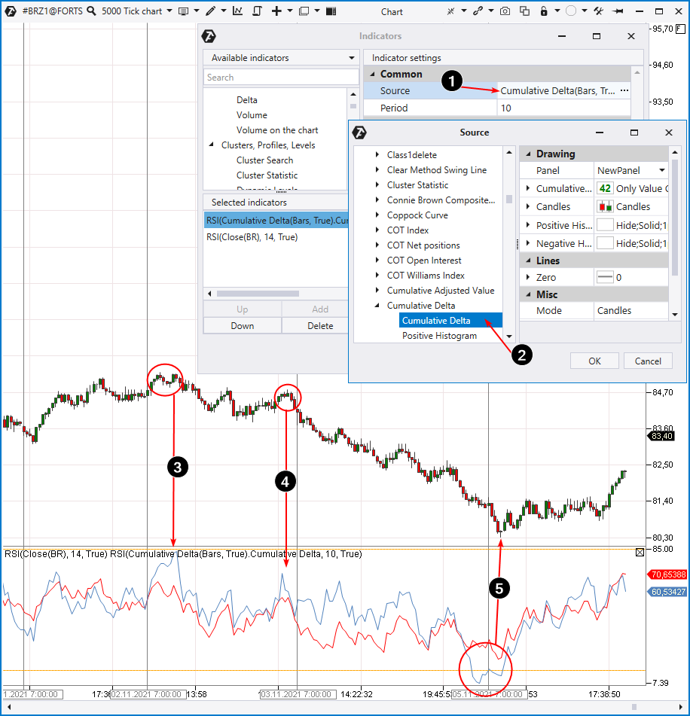The width and height of the screenshot is (690, 716).
Task: Click the duplicate chart window icon
Action: pyautogui.click(x=524, y=11)
